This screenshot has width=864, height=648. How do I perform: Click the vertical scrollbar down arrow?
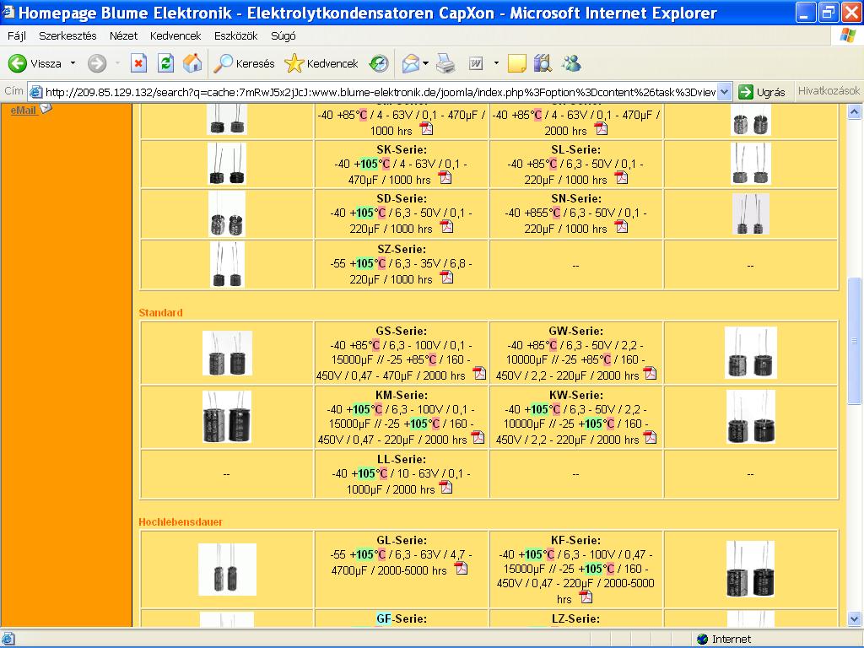click(854, 618)
